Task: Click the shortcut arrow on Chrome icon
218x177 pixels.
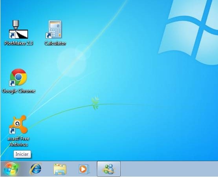Action: 12,83
